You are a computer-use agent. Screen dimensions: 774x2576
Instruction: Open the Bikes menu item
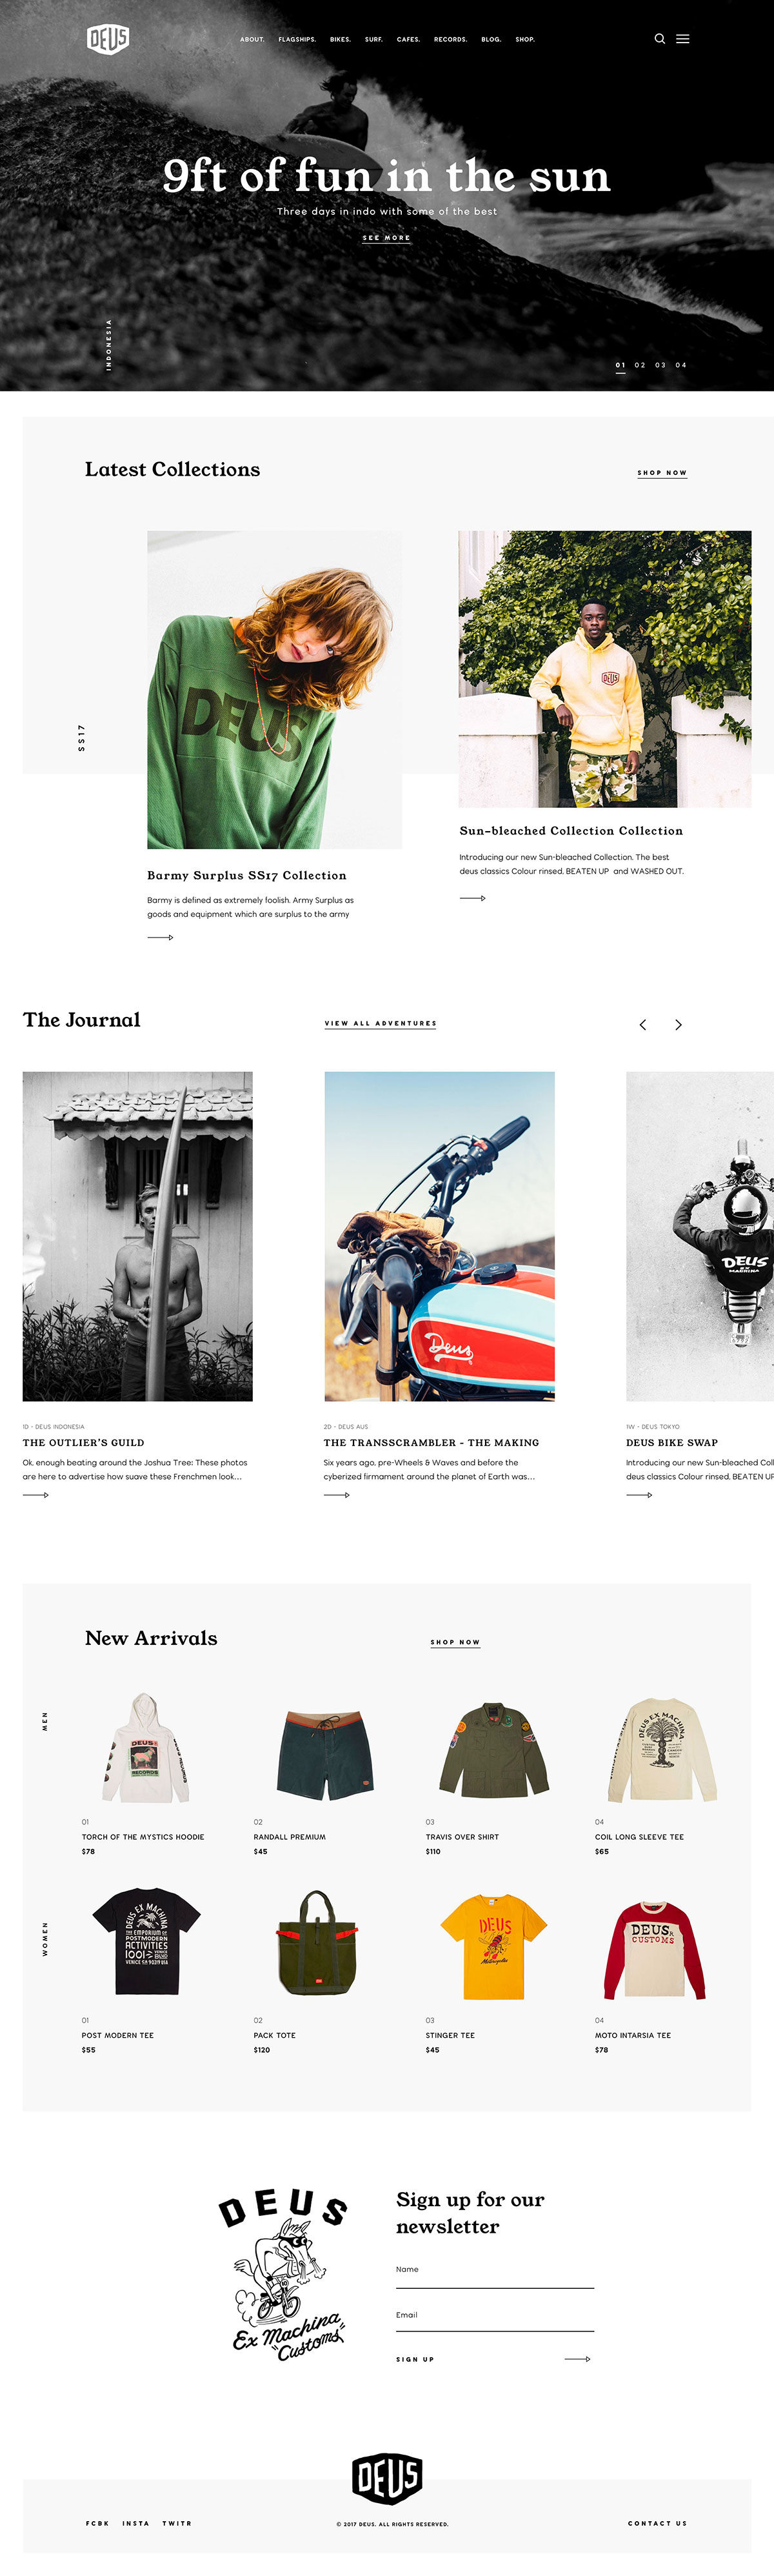coord(340,40)
